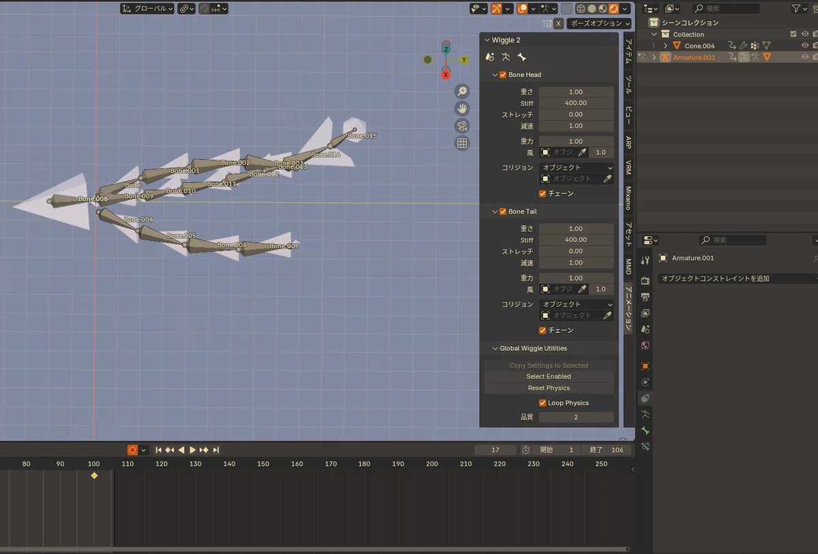Open the グローバル transform orientation dropdown
The image size is (818, 554).
pyautogui.click(x=147, y=9)
